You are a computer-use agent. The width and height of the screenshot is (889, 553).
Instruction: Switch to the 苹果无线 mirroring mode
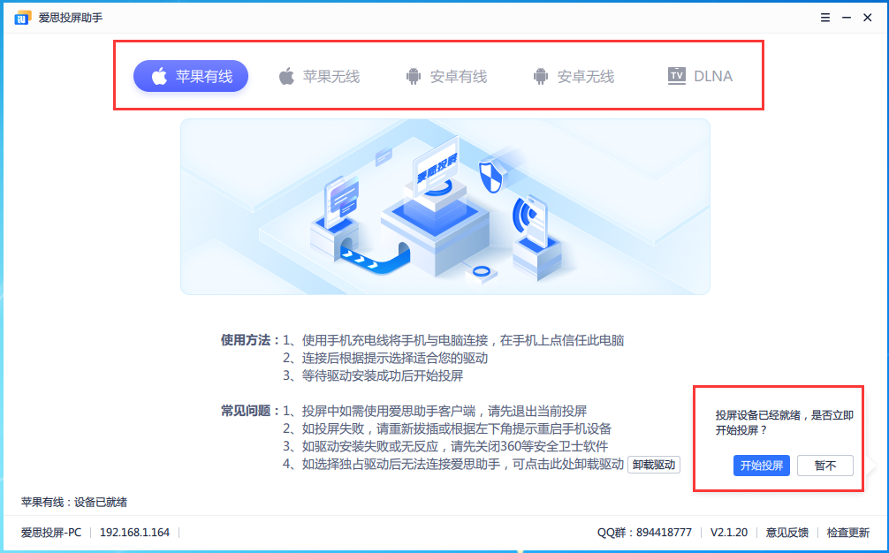[318, 76]
